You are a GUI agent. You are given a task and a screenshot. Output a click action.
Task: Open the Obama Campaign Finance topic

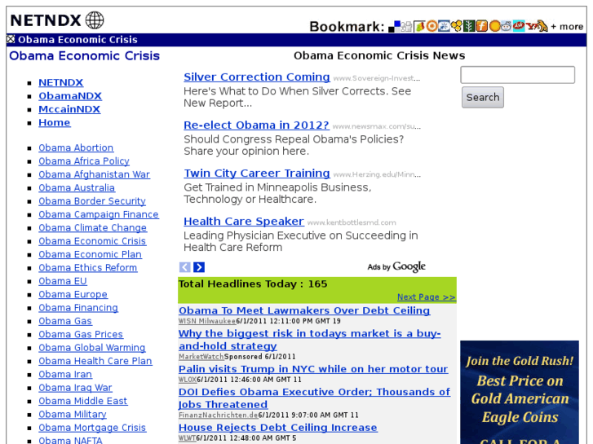point(99,214)
